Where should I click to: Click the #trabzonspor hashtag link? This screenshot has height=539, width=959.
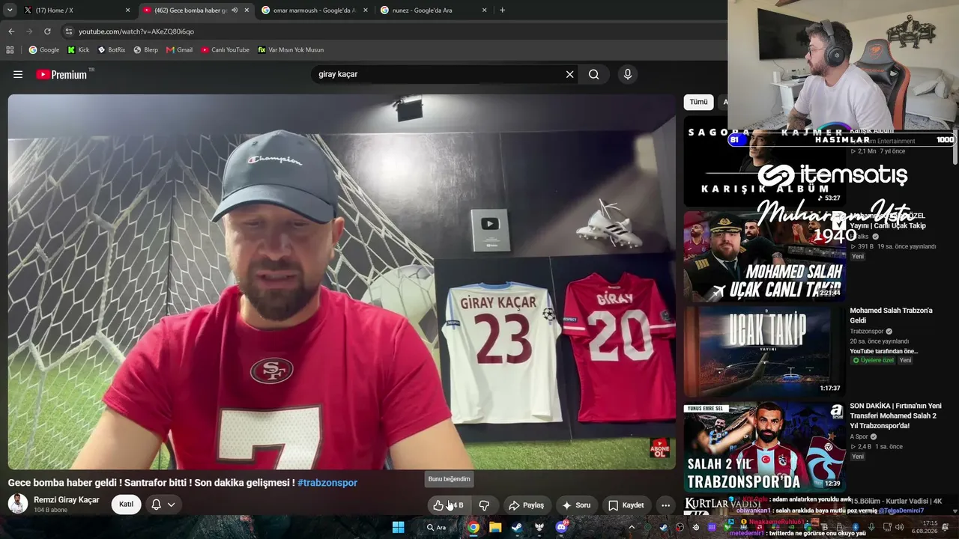(327, 483)
